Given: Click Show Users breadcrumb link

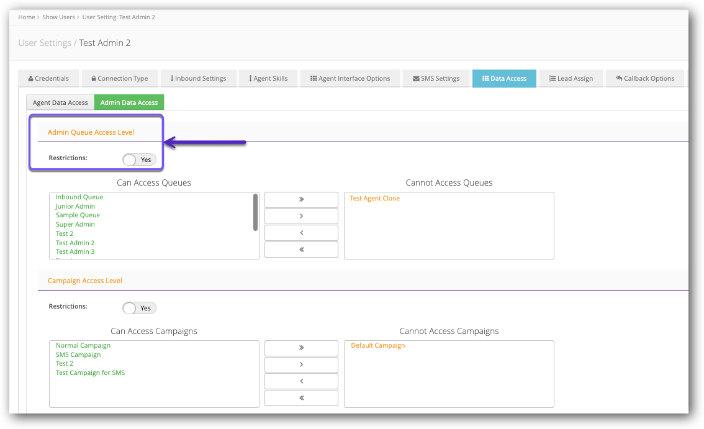Looking at the screenshot, I should (x=58, y=17).
